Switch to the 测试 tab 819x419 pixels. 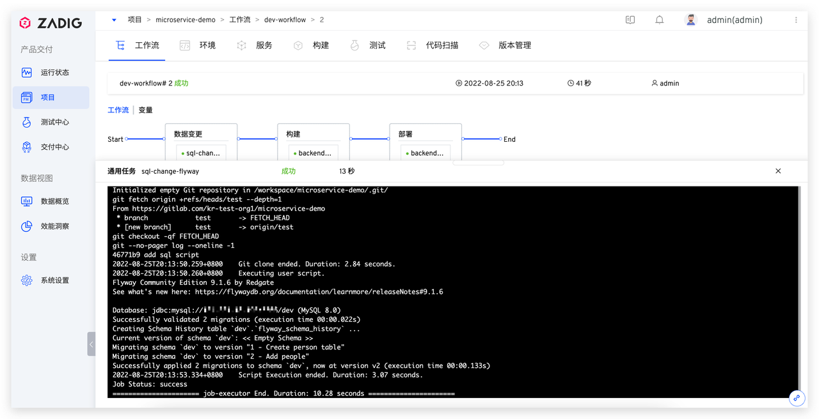[368, 45]
